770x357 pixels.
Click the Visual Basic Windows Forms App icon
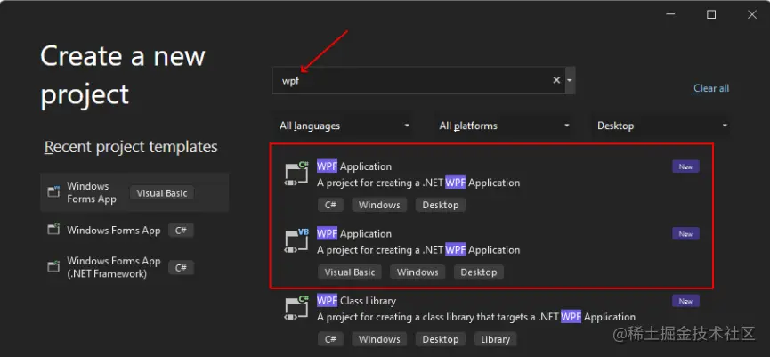(x=53, y=192)
